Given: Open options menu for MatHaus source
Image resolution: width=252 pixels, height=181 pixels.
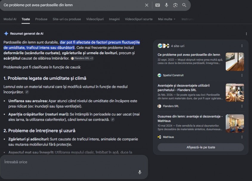Looking at the screenshot, I should 242,137.
